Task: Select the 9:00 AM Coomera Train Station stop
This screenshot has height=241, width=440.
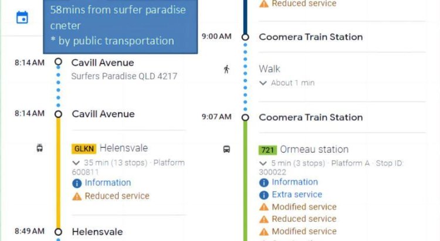Action: click(x=310, y=37)
